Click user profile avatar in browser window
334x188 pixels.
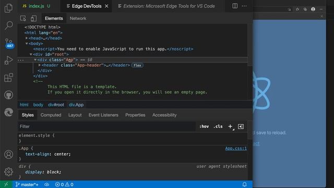(313, 9)
